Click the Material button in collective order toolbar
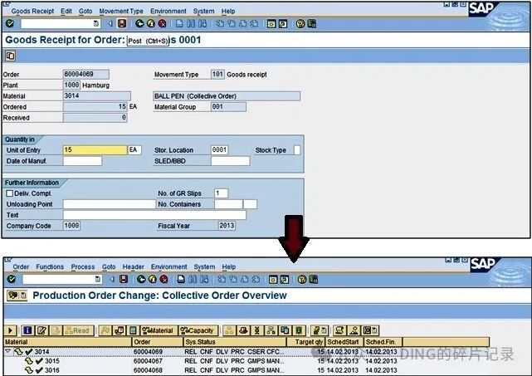The width and height of the screenshot is (532, 376). click(158, 330)
